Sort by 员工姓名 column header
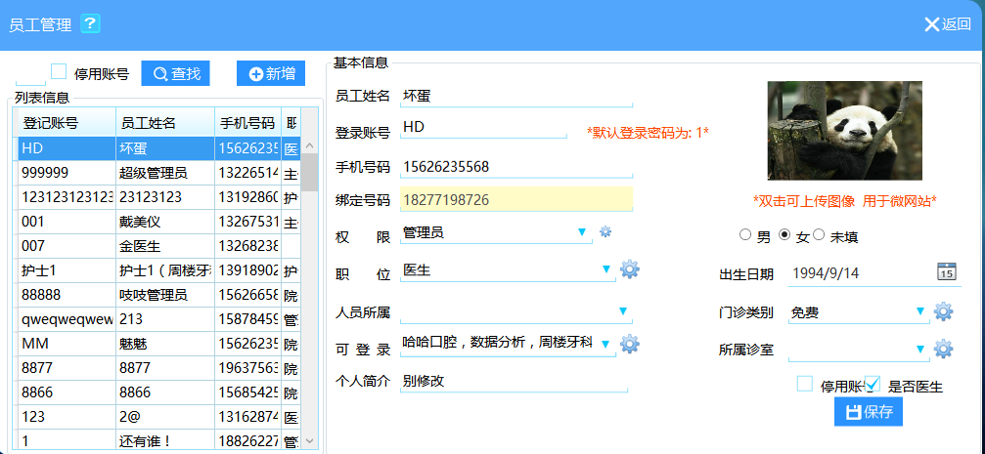The image size is (985, 454). pyautogui.click(x=165, y=123)
